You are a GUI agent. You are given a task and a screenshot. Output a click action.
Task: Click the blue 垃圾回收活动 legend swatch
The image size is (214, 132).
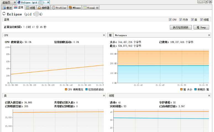[86, 89]
